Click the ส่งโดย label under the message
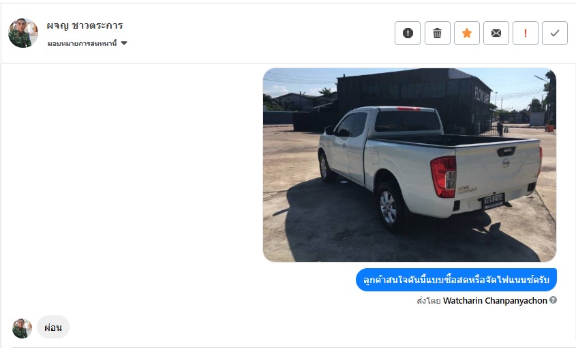 click(428, 301)
